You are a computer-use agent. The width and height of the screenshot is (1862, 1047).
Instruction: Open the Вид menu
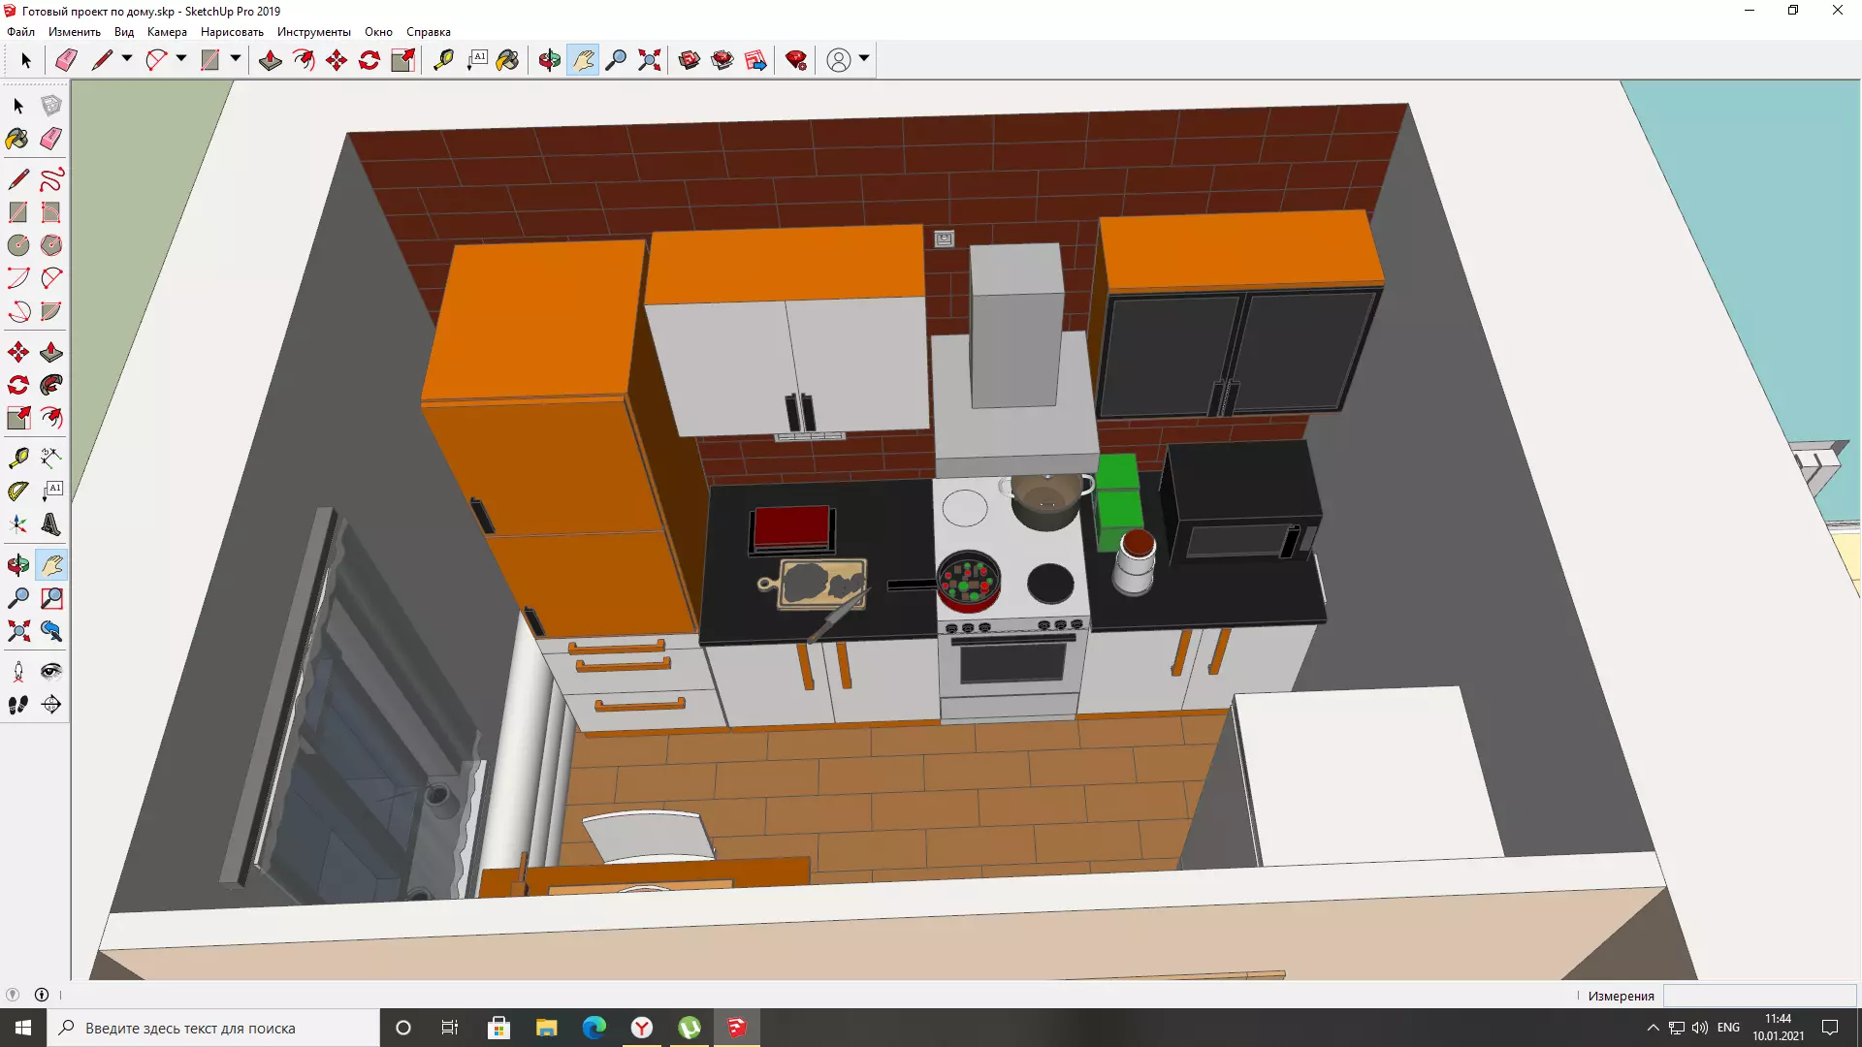click(x=124, y=32)
